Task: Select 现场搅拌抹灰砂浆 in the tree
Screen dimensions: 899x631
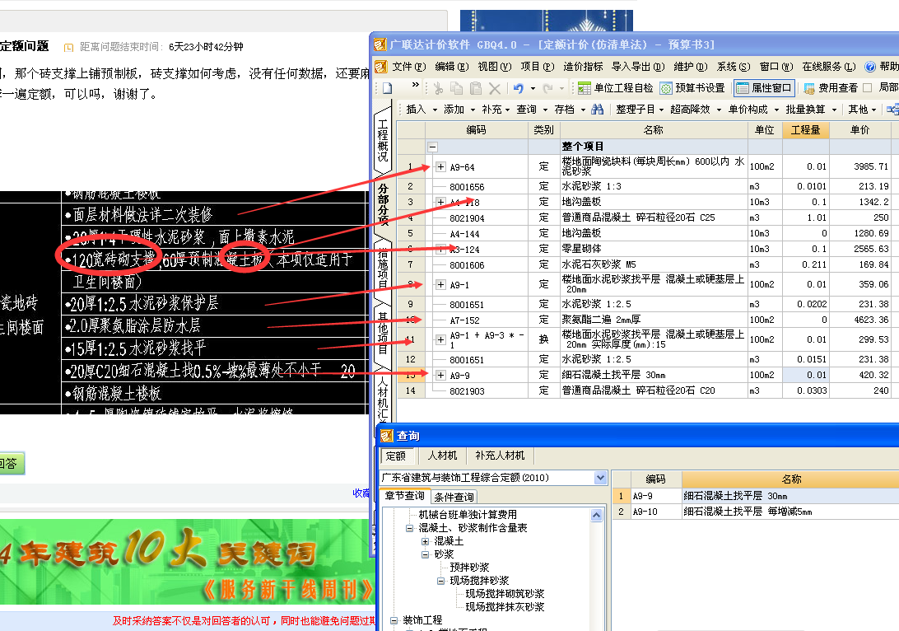Action: click(x=505, y=607)
